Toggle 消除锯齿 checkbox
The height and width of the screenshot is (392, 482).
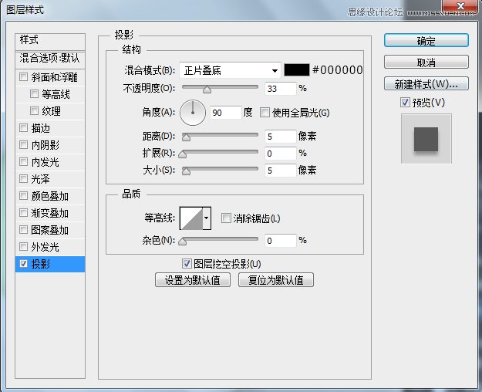tap(226, 218)
